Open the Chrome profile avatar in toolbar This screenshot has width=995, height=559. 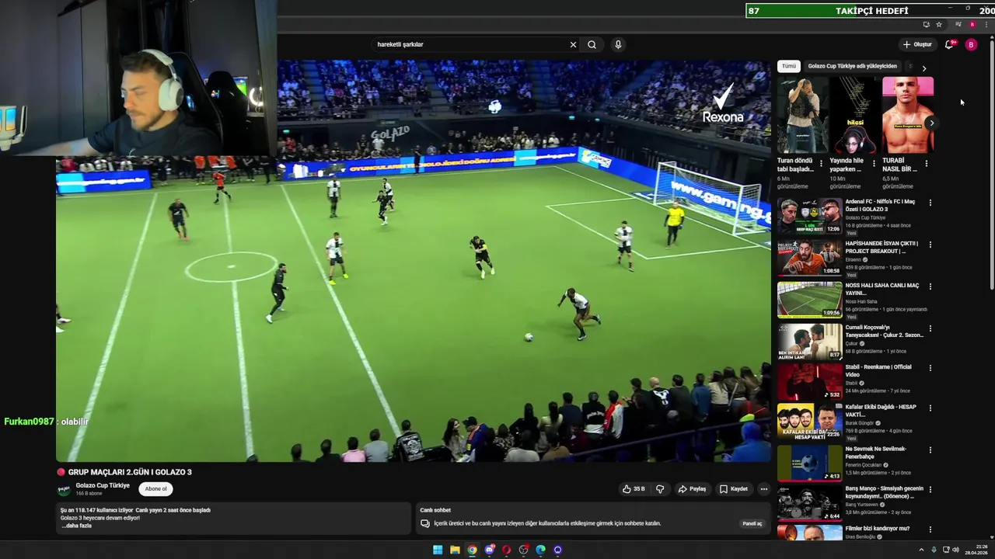click(972, 24)
